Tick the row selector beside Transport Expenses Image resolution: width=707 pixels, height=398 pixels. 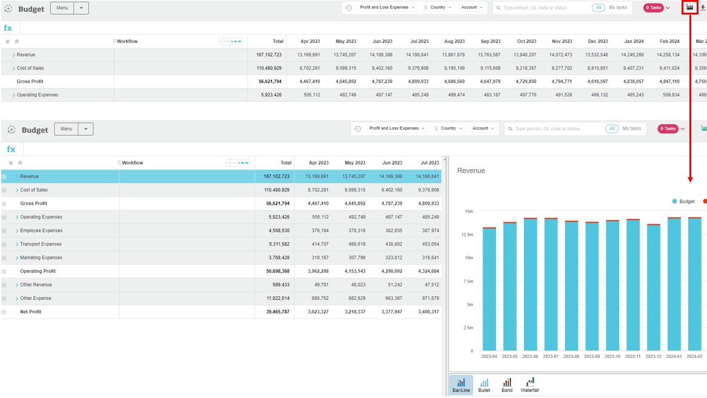[x=4, y=244]
